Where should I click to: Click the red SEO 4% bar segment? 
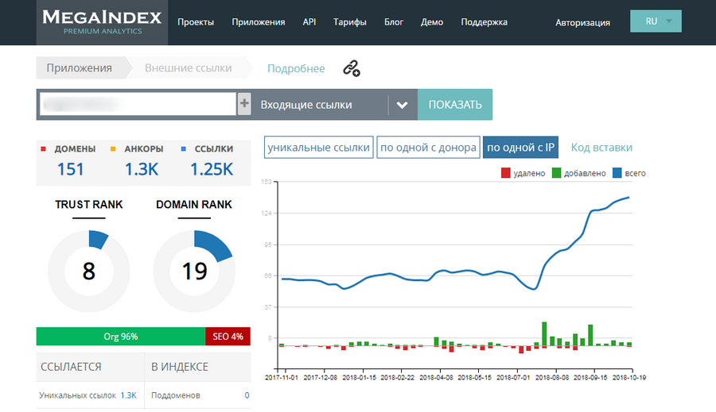(x=228, y=337)
